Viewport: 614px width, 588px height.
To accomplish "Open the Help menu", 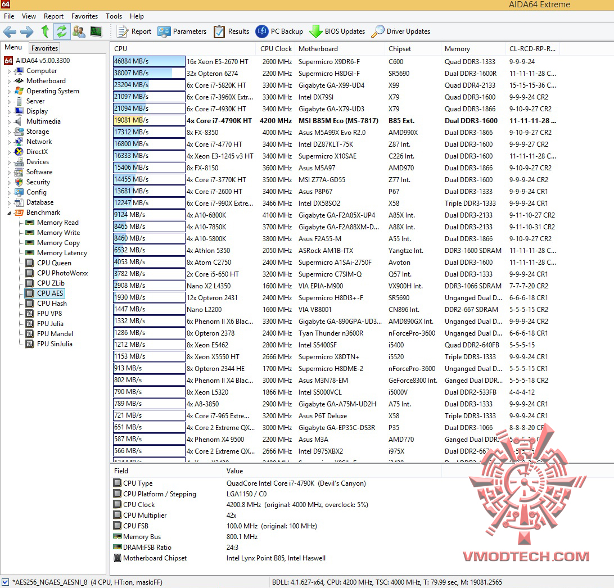I will [x=137, y=16].
